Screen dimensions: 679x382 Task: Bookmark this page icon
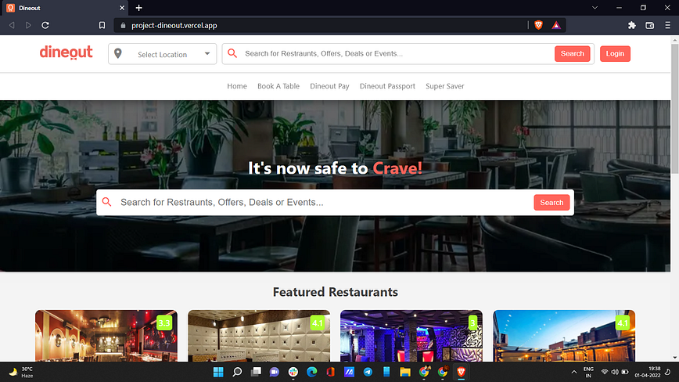pyautogui.click(x=102, y=25)
